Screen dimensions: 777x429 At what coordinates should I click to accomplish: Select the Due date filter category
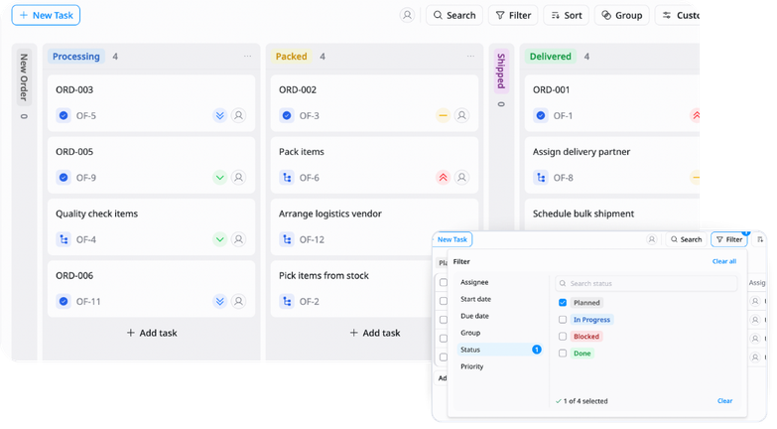point(499,316)
